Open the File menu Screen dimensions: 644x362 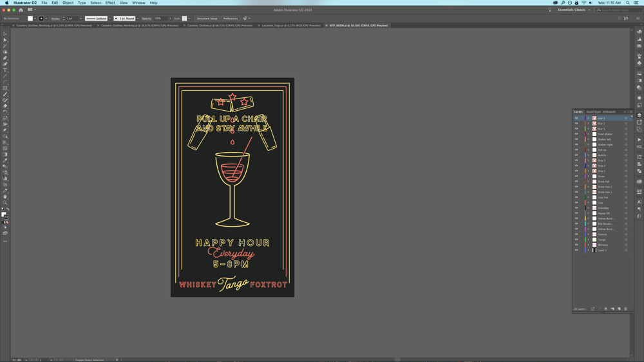44,3
